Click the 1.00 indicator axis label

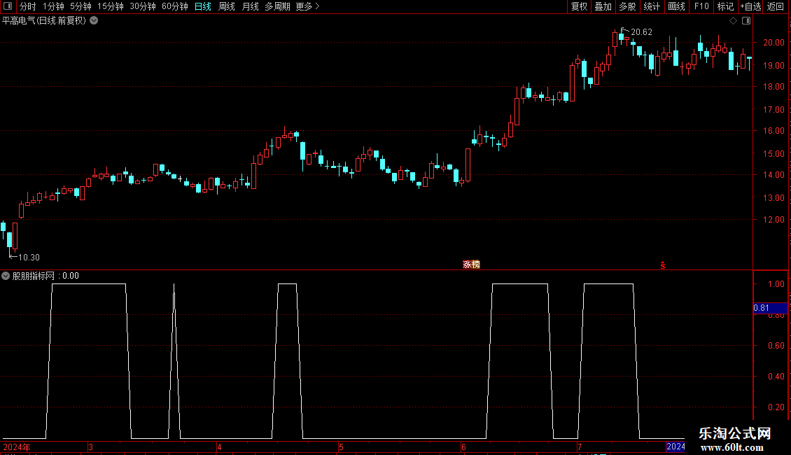pos(776,284)
